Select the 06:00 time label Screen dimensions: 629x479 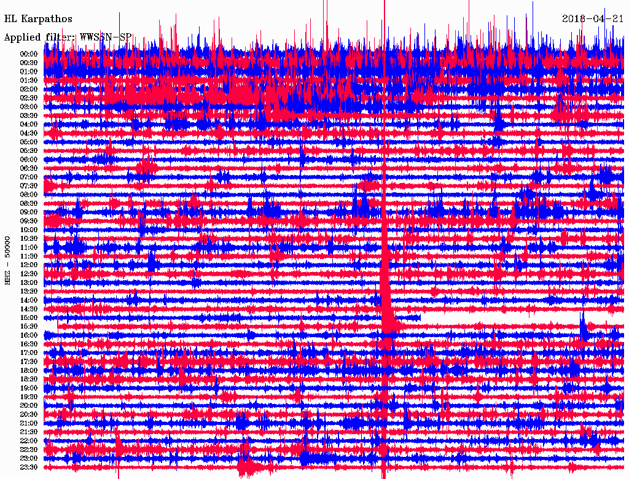click(28, 160)
